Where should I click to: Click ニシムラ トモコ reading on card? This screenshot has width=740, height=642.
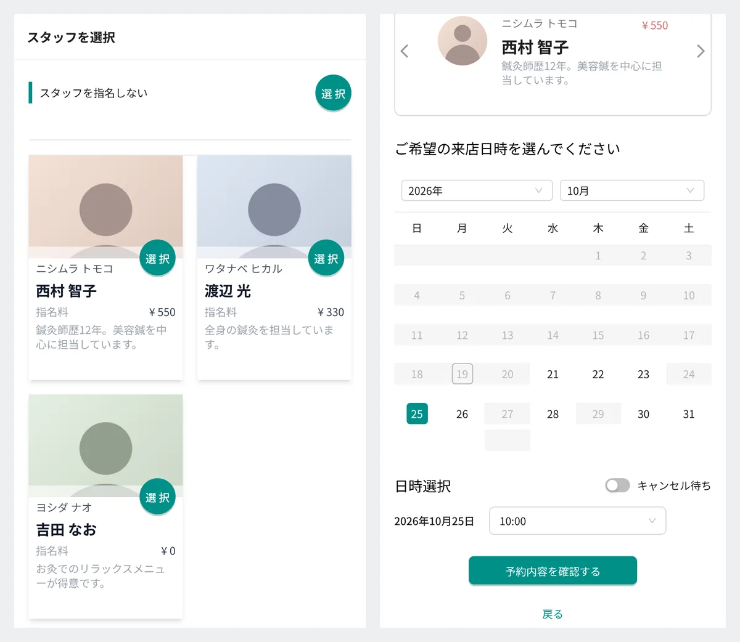pos(75,269)
